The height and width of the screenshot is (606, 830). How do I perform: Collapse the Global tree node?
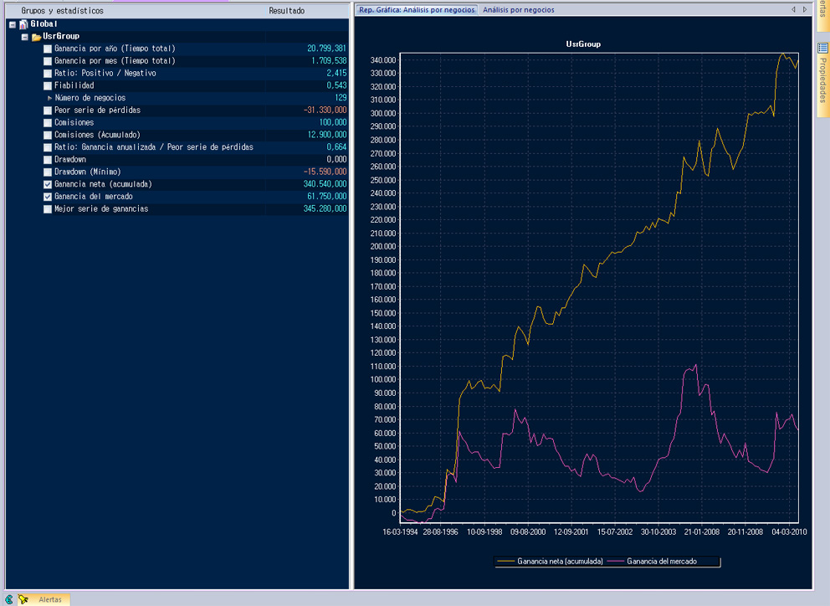click(x=12, y=25)
